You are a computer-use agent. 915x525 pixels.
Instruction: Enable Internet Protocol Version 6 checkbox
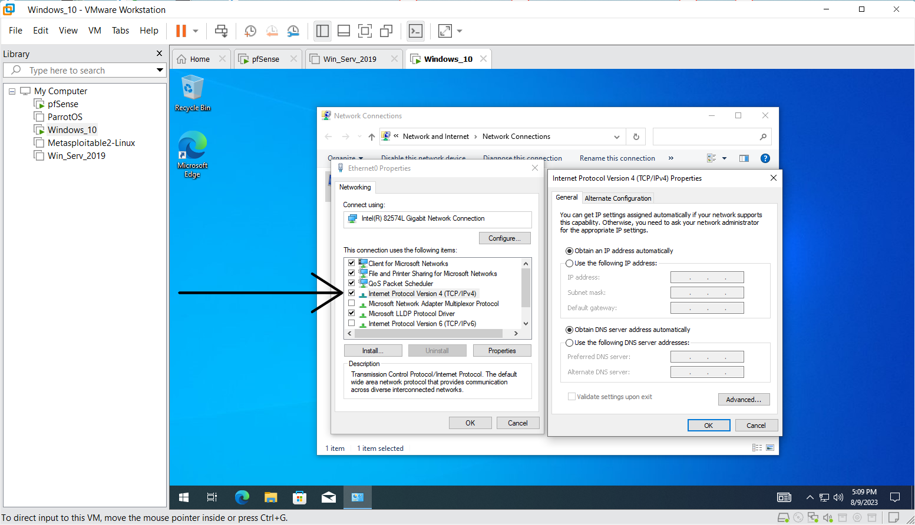tap(352, 323)
